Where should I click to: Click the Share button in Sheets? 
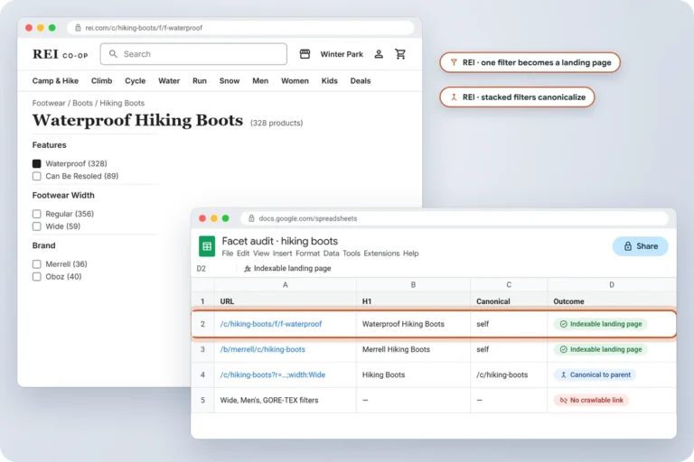click(641, 246)
